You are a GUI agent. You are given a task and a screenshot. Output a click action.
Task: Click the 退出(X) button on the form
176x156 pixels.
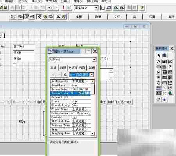pos(126,102)
